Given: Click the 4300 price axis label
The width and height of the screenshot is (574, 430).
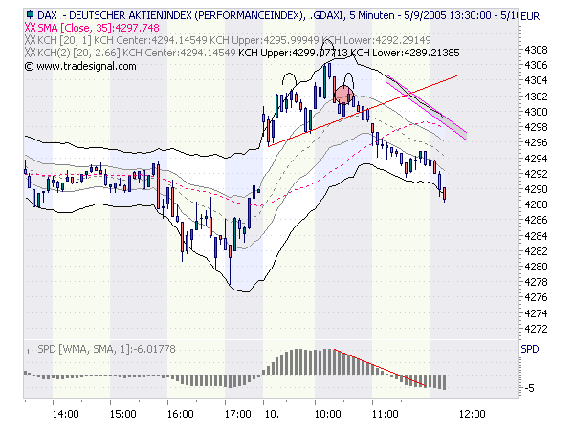Looking at the screenshot, I should click(536, 112).
